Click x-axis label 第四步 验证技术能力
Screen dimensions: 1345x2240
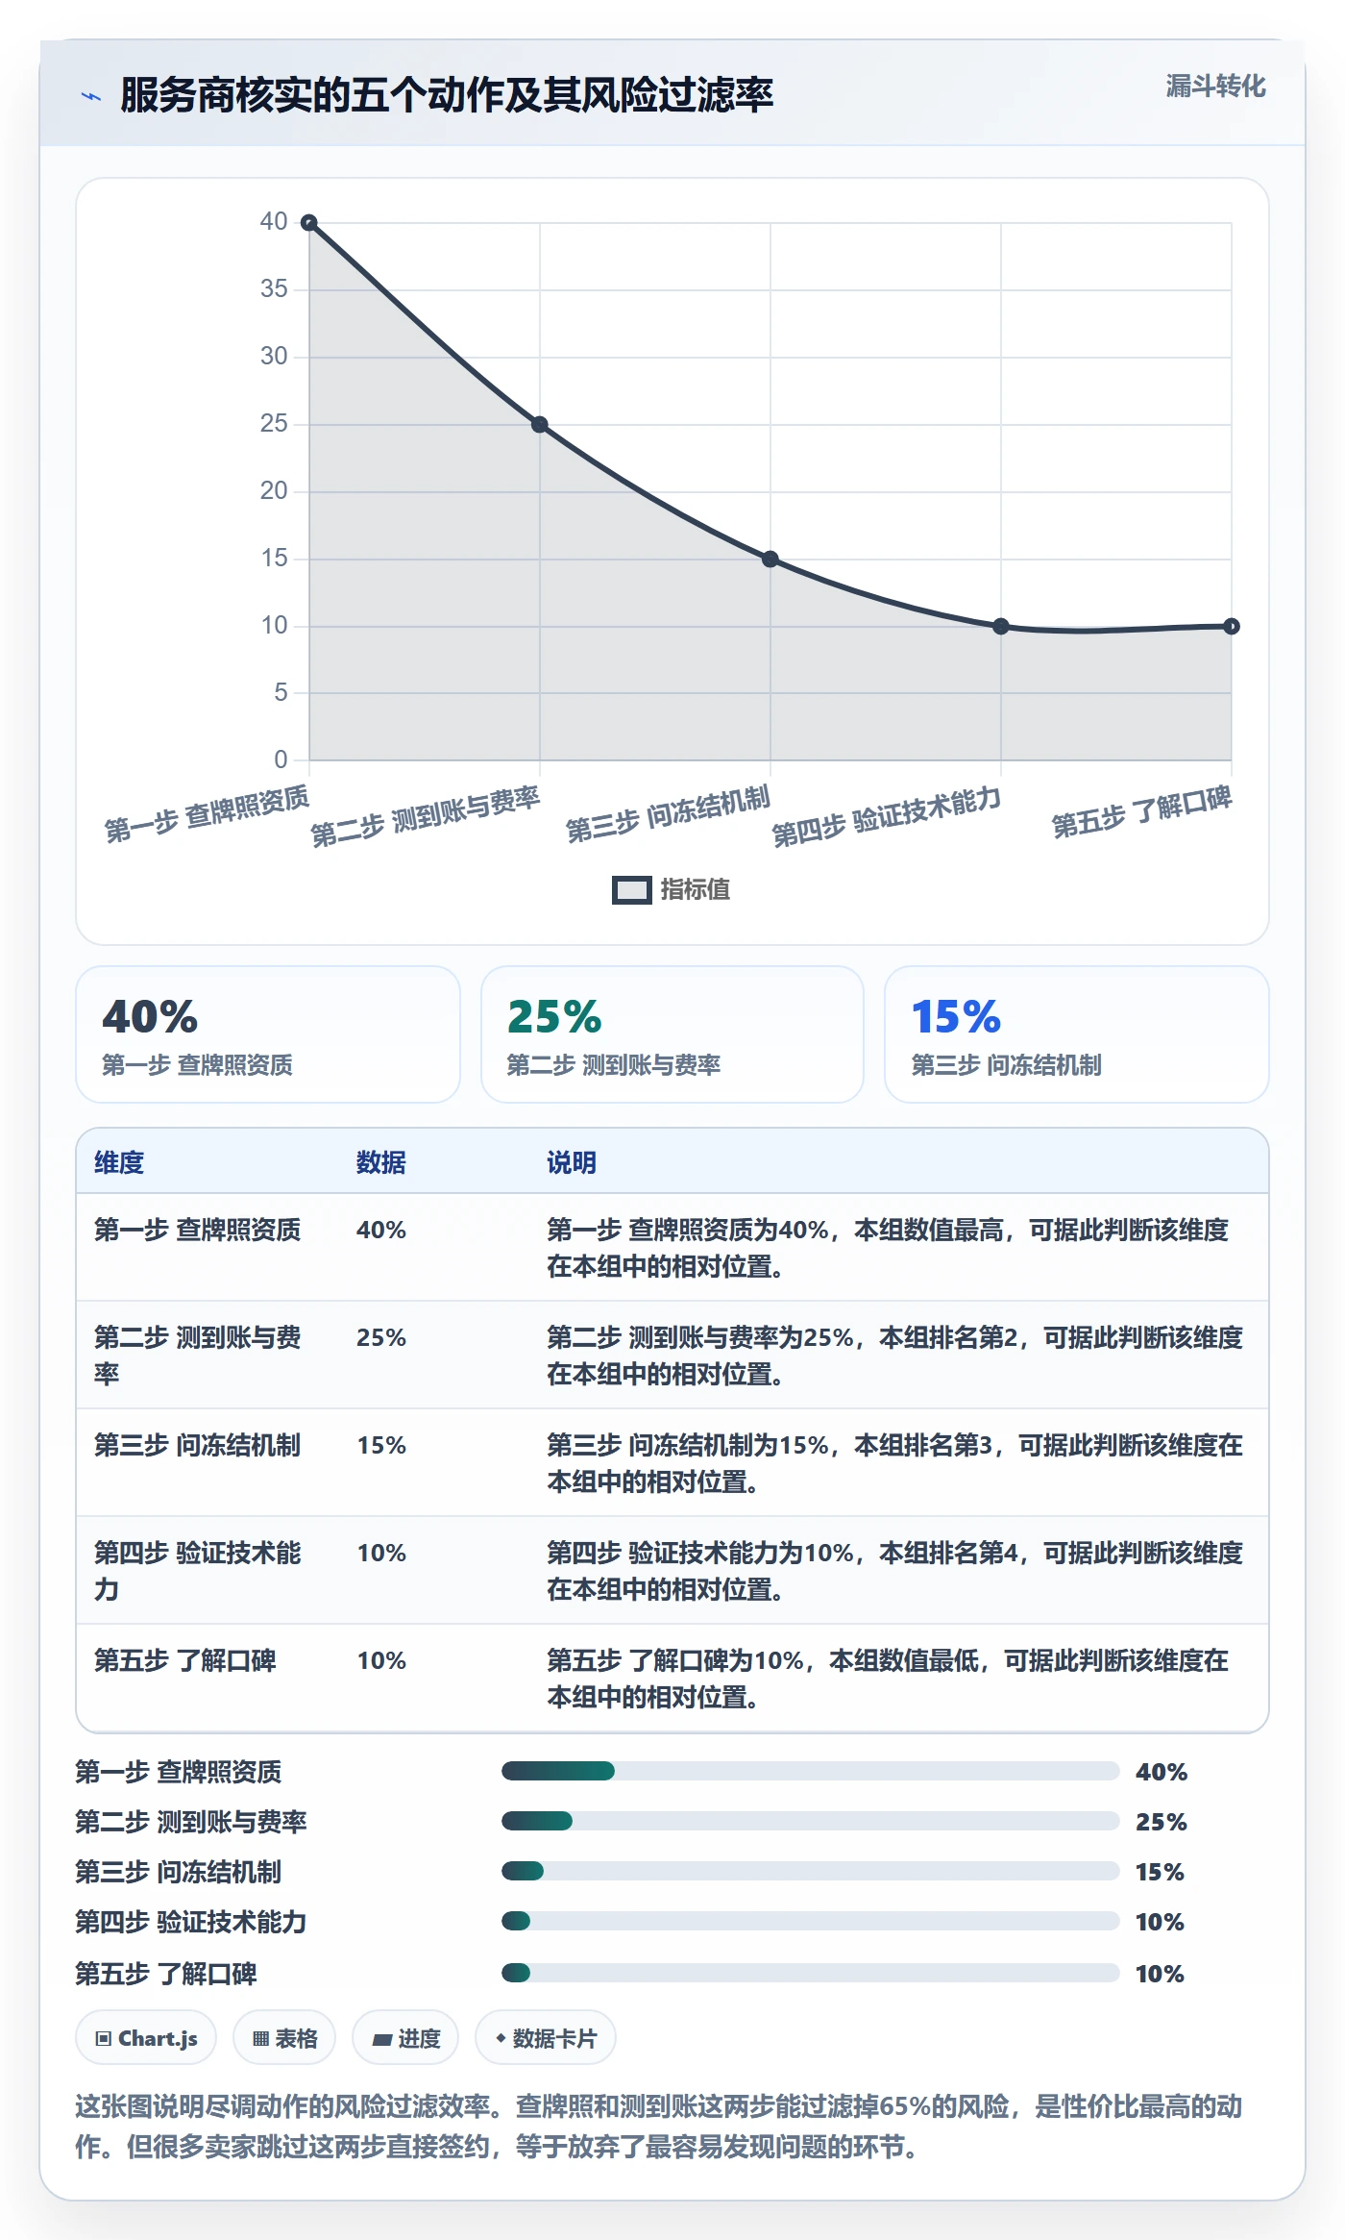tap(887, 817)
